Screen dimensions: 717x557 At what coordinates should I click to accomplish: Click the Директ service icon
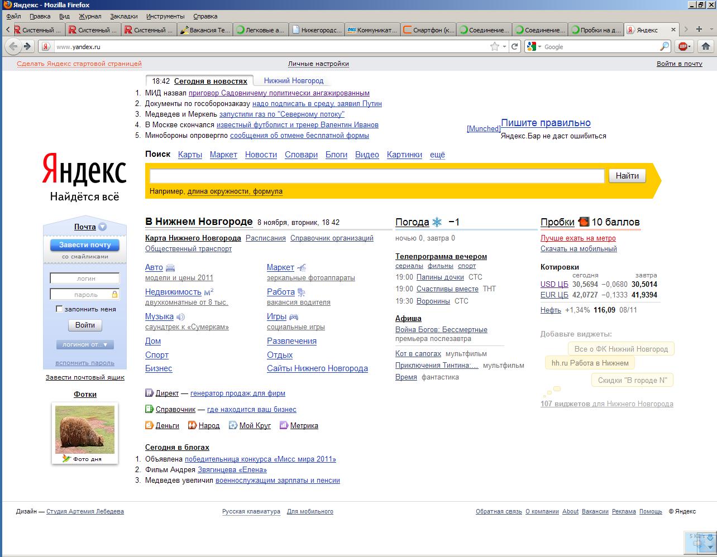(149, 393)
